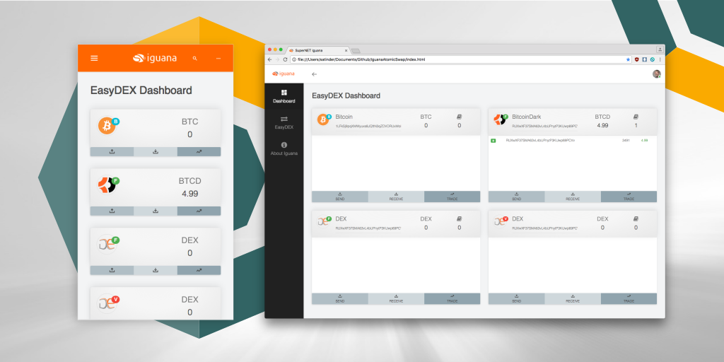
Task: Click the book icon on the Bitcoin card
Action: [459, 117]
